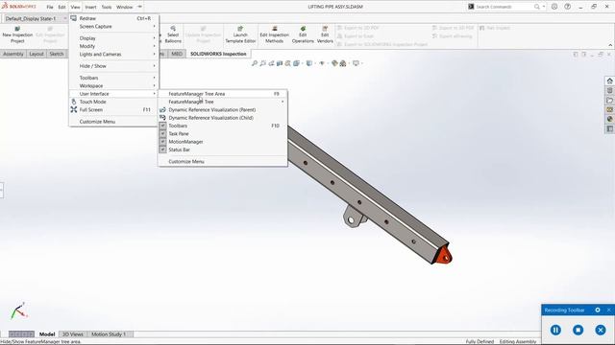The image size is (615, 345).
Task: Open Recording Toolbar settings gear
Action: pos(598,310)
